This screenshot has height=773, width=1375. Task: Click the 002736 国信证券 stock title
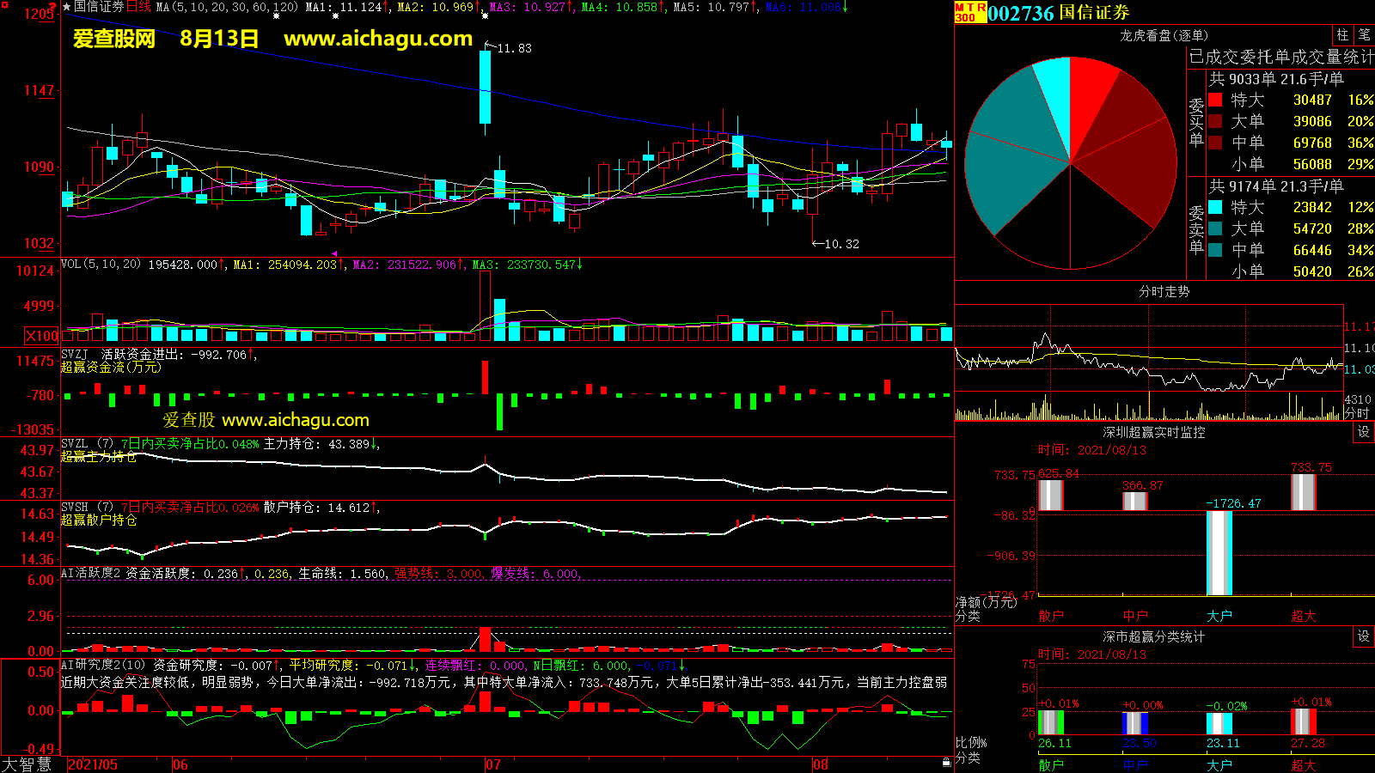coord(1059,13)
